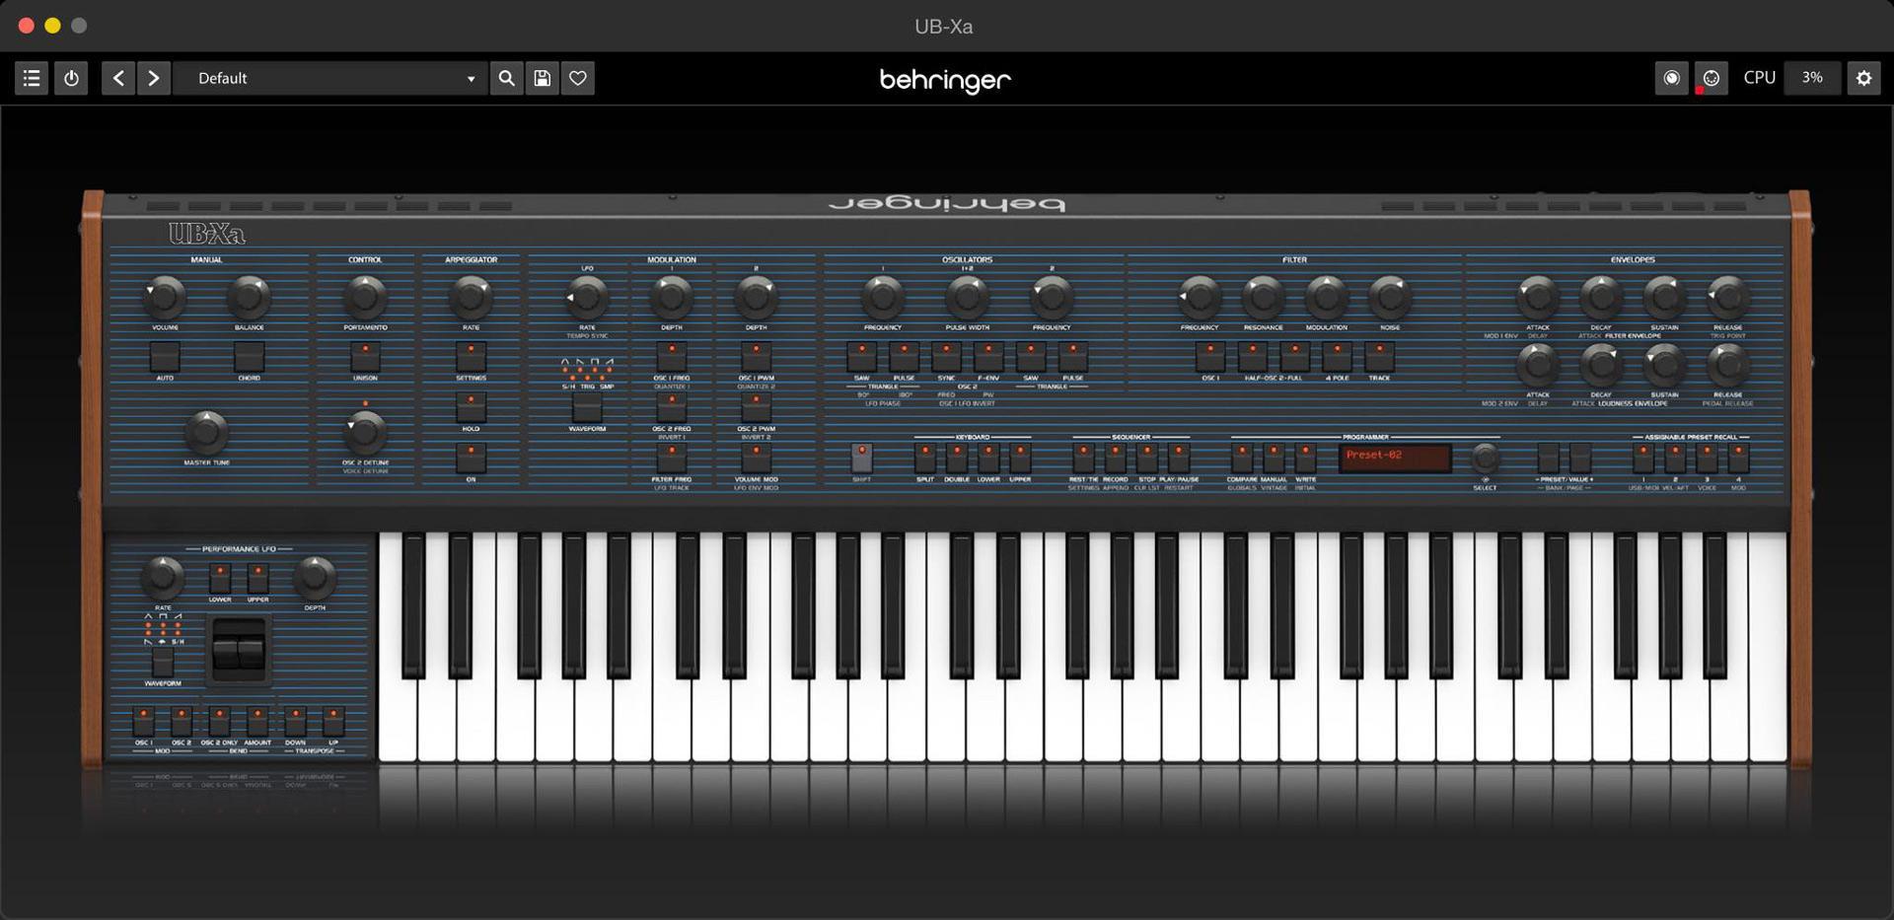Click the Preset-02 display screen
Image resolution: width=1894 pixels, height=920 pixels.
pyautogui.click(x=1393, y=459)
